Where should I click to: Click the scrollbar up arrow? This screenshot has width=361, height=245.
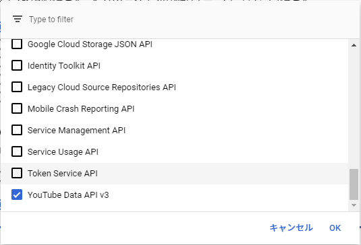[354, 45]
